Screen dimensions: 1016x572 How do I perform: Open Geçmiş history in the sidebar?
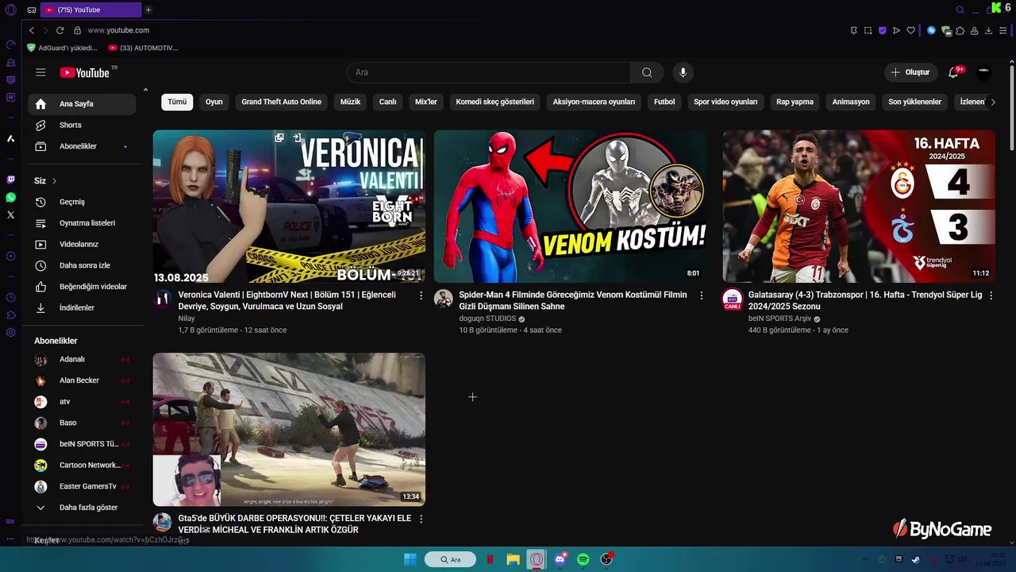point(82,202)
